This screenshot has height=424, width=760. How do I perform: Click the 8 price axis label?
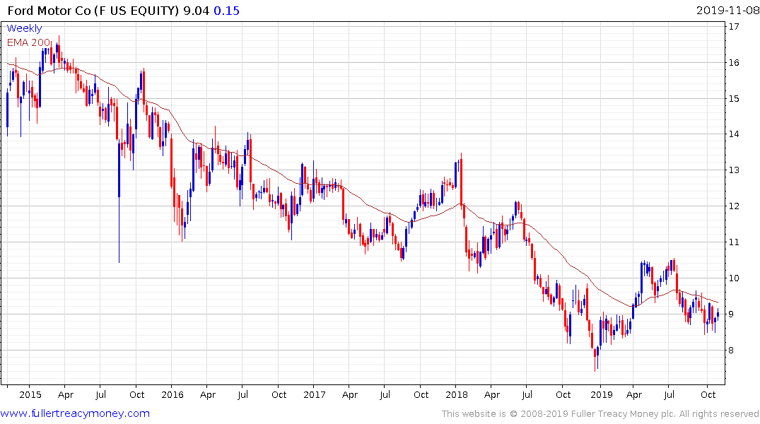(732, 351)
